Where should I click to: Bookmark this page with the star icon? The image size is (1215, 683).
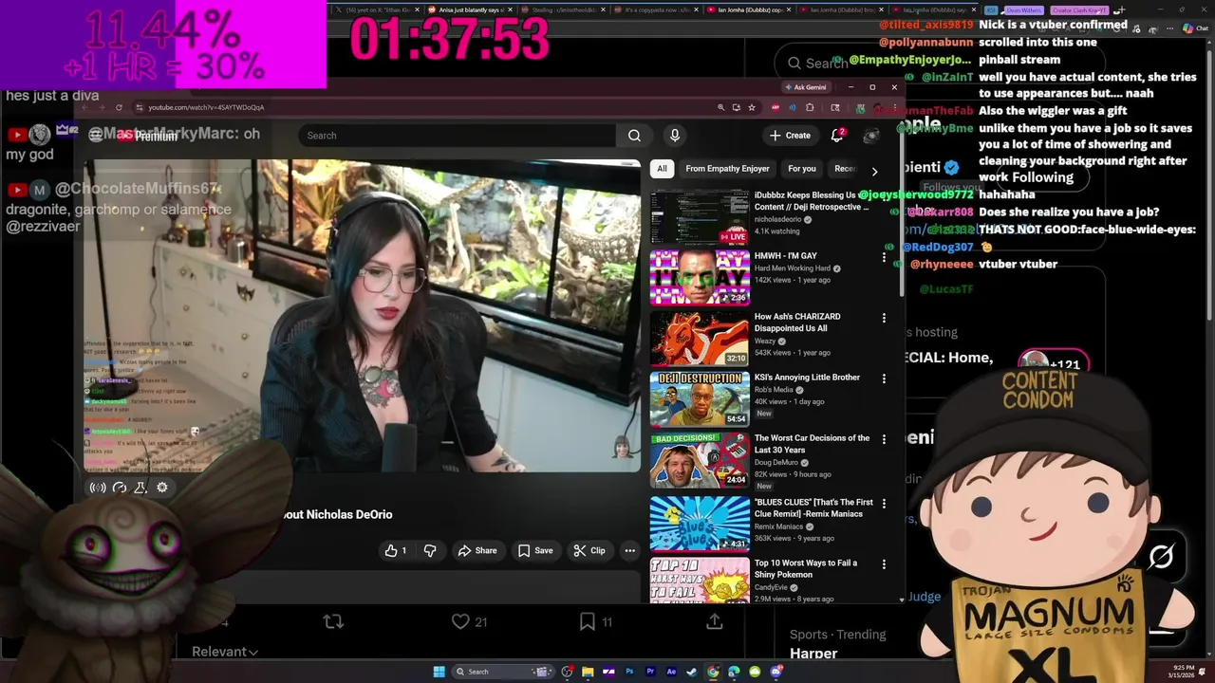point(751,107)
